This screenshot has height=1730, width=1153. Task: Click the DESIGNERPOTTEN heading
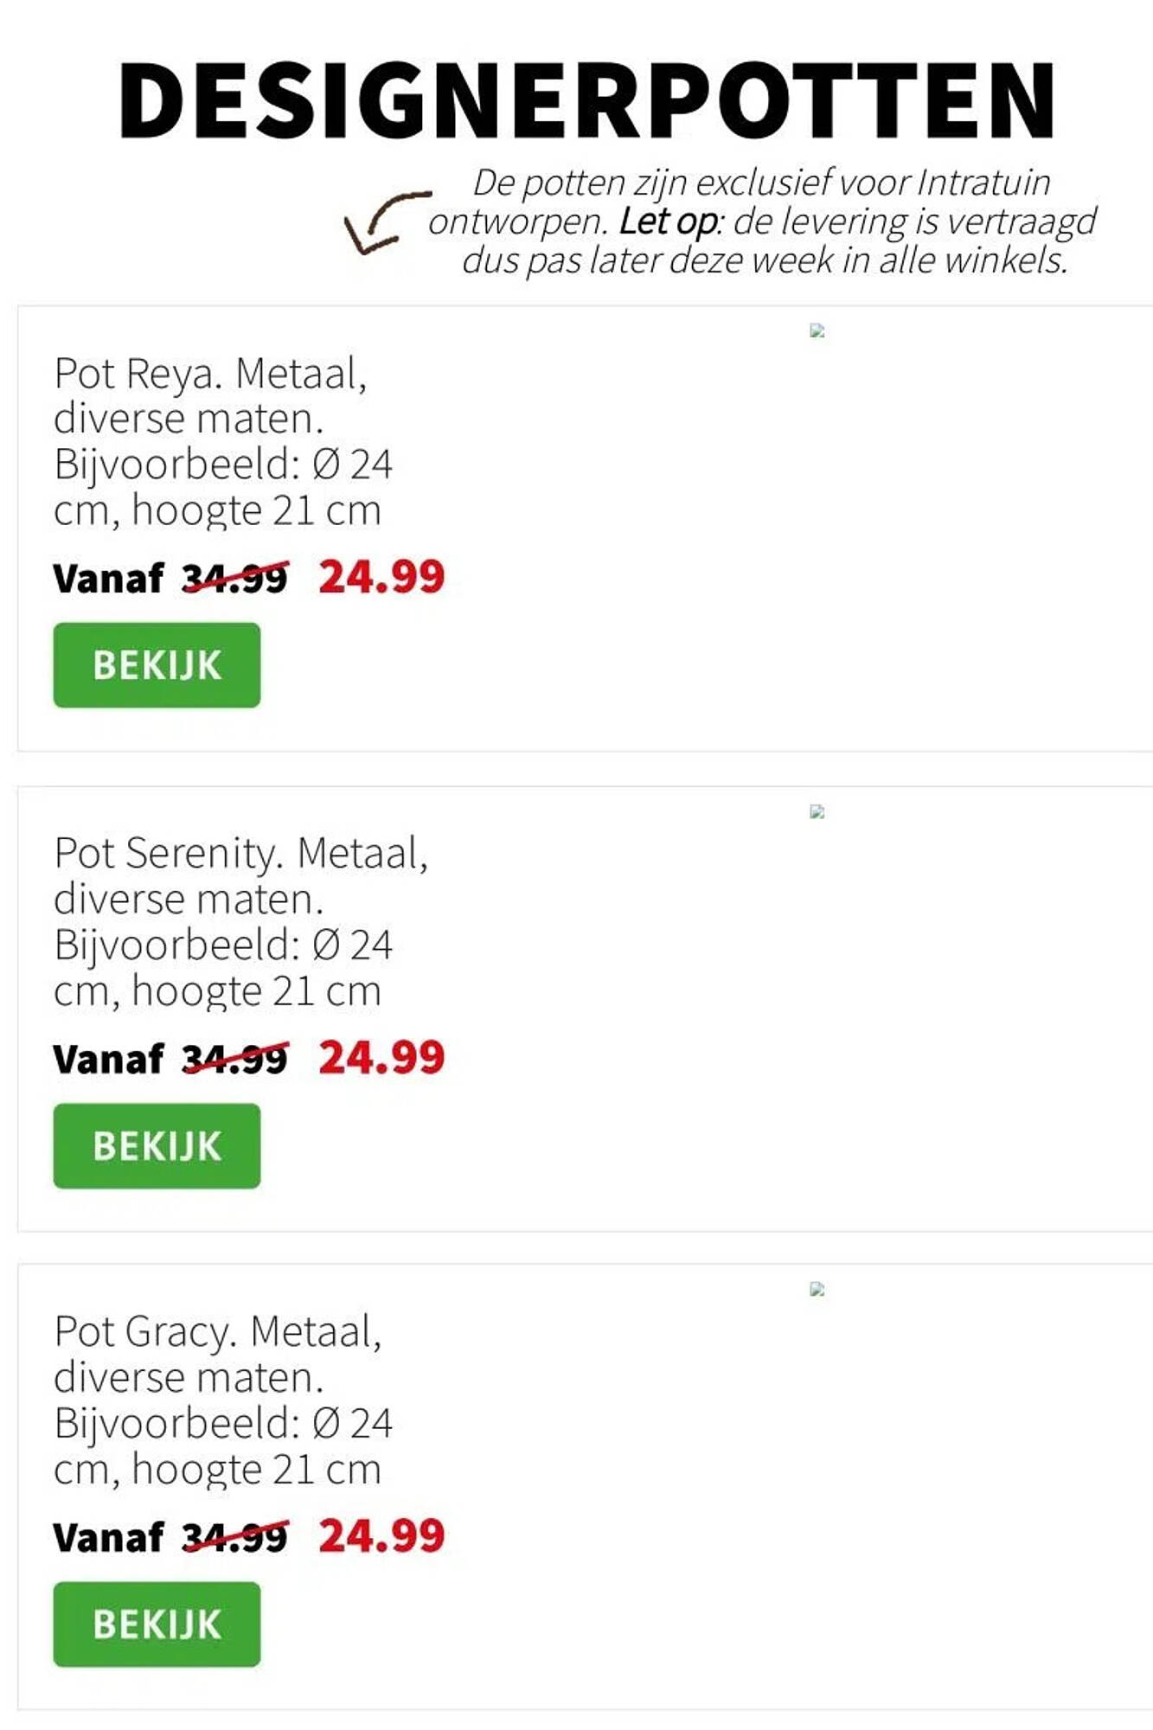(x=586, y=100)
